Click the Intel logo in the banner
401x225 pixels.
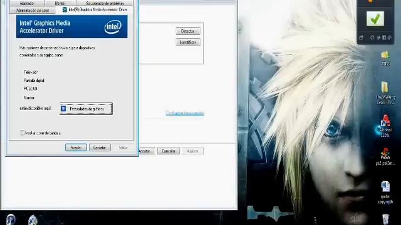pos(113,26)
